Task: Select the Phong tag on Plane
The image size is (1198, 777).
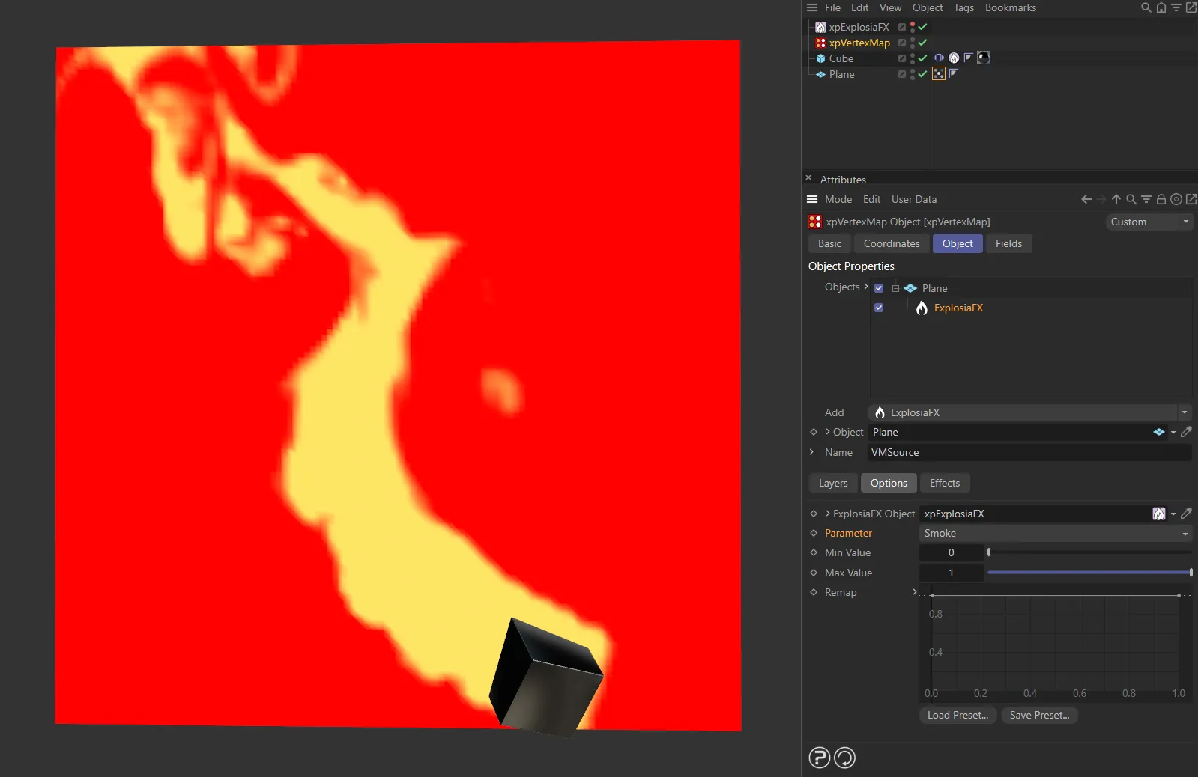Action: [x=954, y=73]
